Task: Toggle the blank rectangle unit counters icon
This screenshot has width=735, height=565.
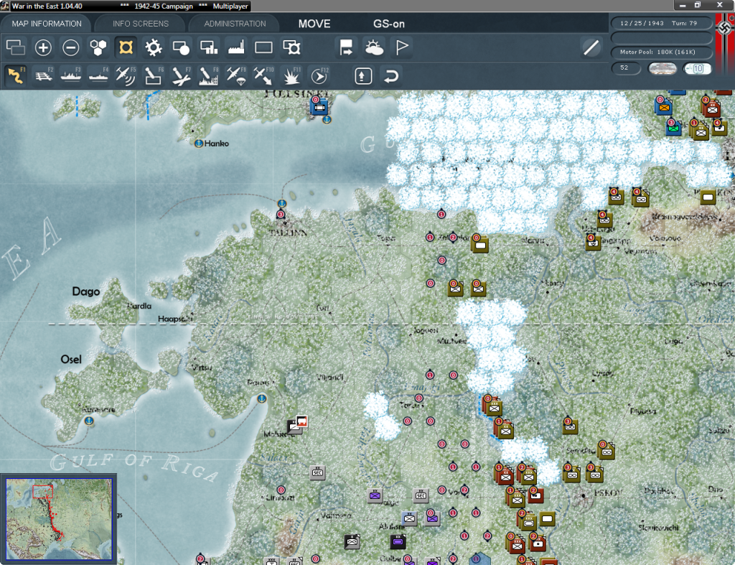Action: click(x=263, y=47)
